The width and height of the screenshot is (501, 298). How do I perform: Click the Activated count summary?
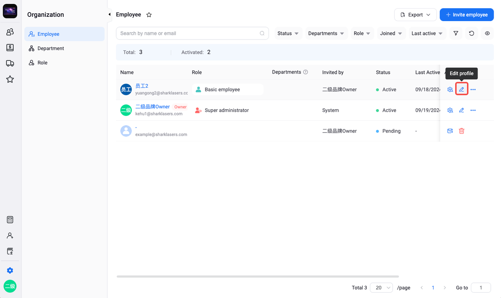(196, 52)
